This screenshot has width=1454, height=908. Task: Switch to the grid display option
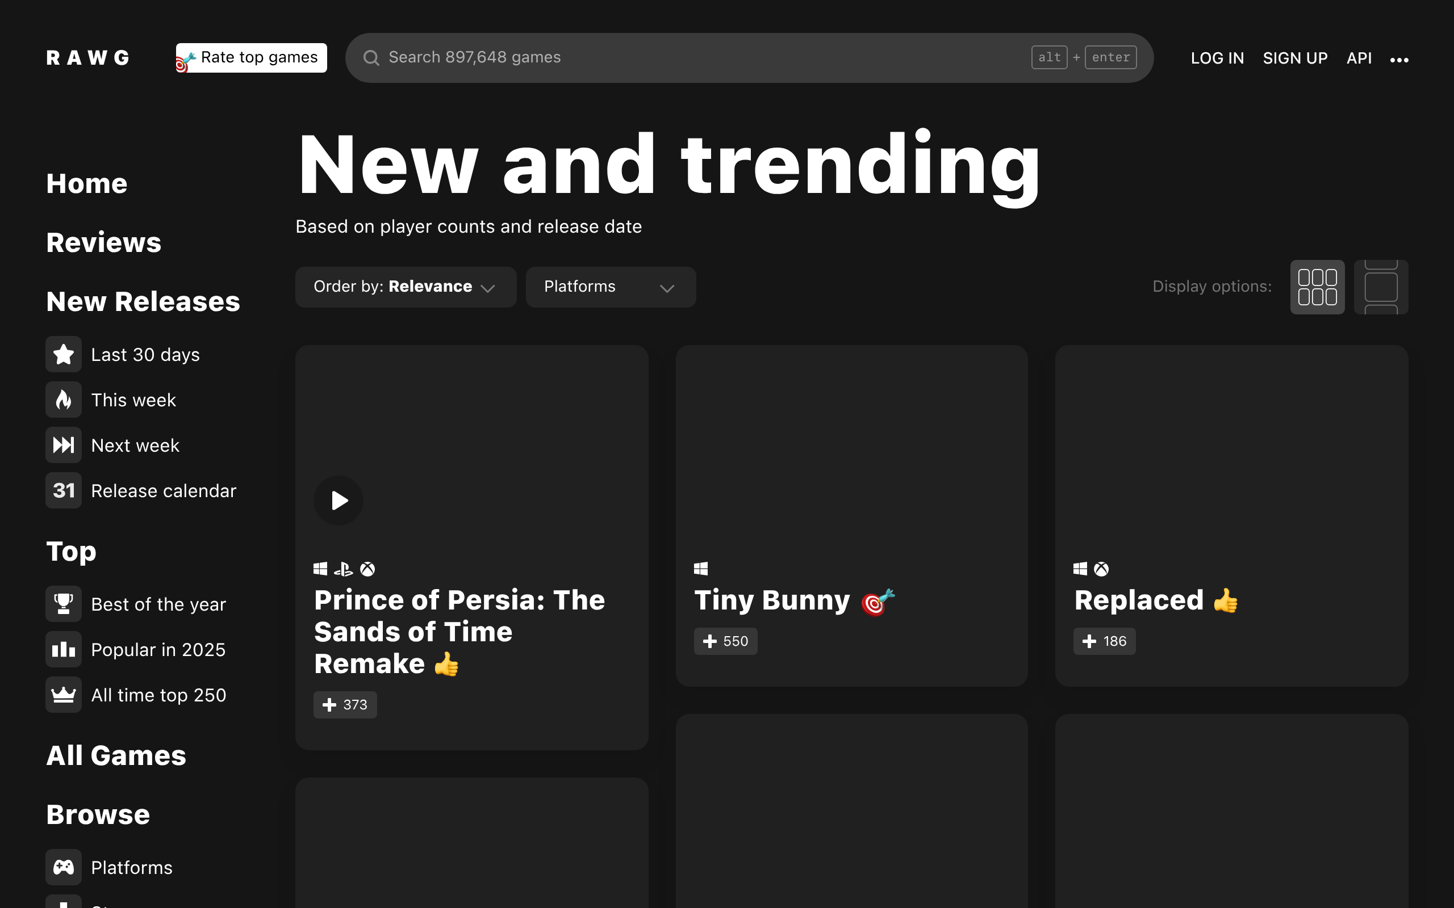1317,287
